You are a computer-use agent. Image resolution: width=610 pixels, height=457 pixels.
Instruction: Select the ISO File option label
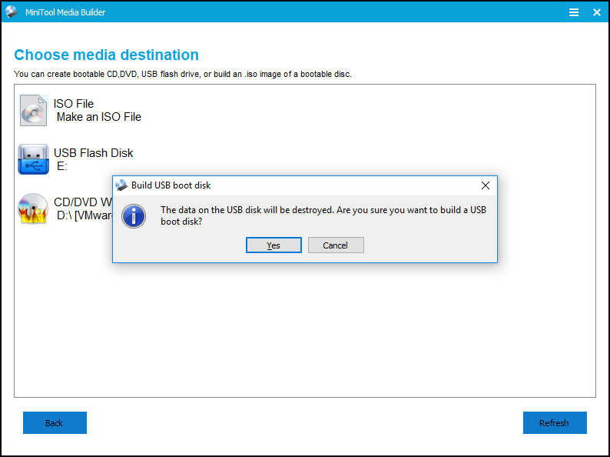click(74, 104)
